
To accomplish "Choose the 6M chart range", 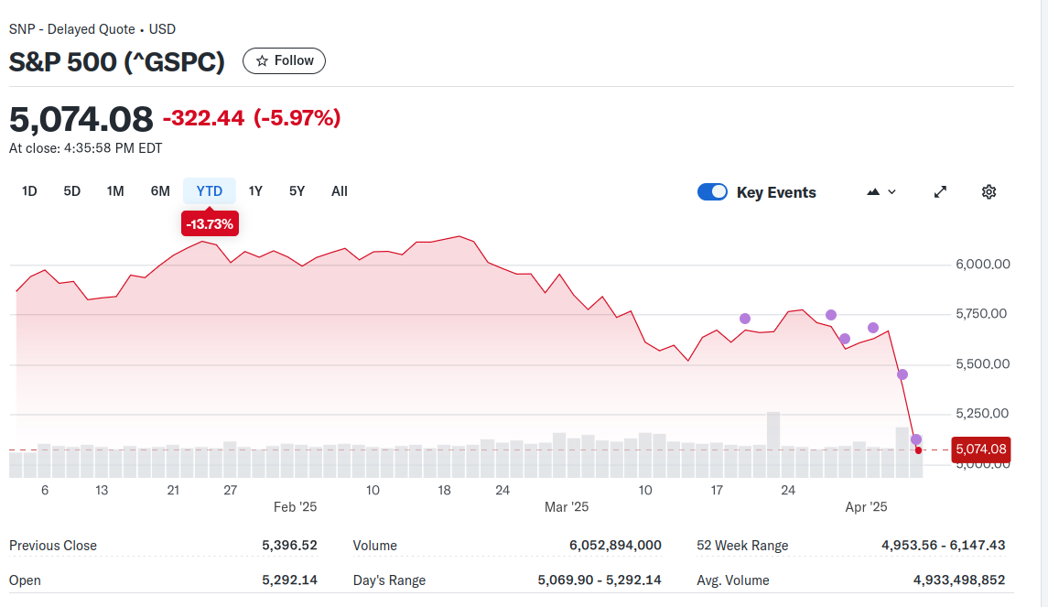I will (x=160, y=191).
